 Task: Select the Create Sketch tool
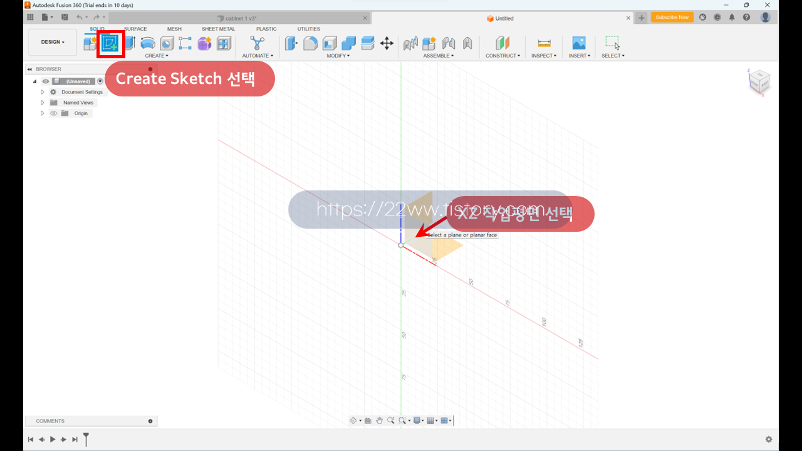110,43
